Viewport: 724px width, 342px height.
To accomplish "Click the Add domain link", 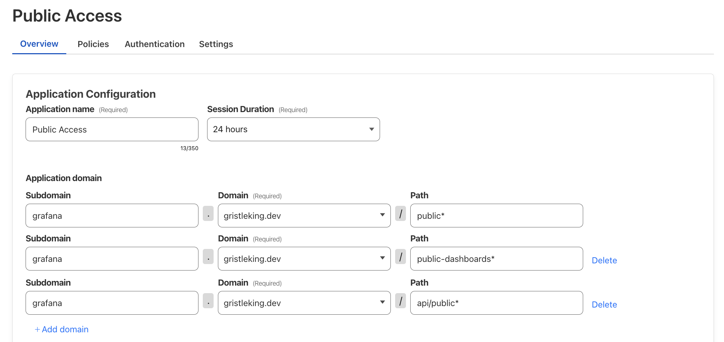I will click(62, 329).
